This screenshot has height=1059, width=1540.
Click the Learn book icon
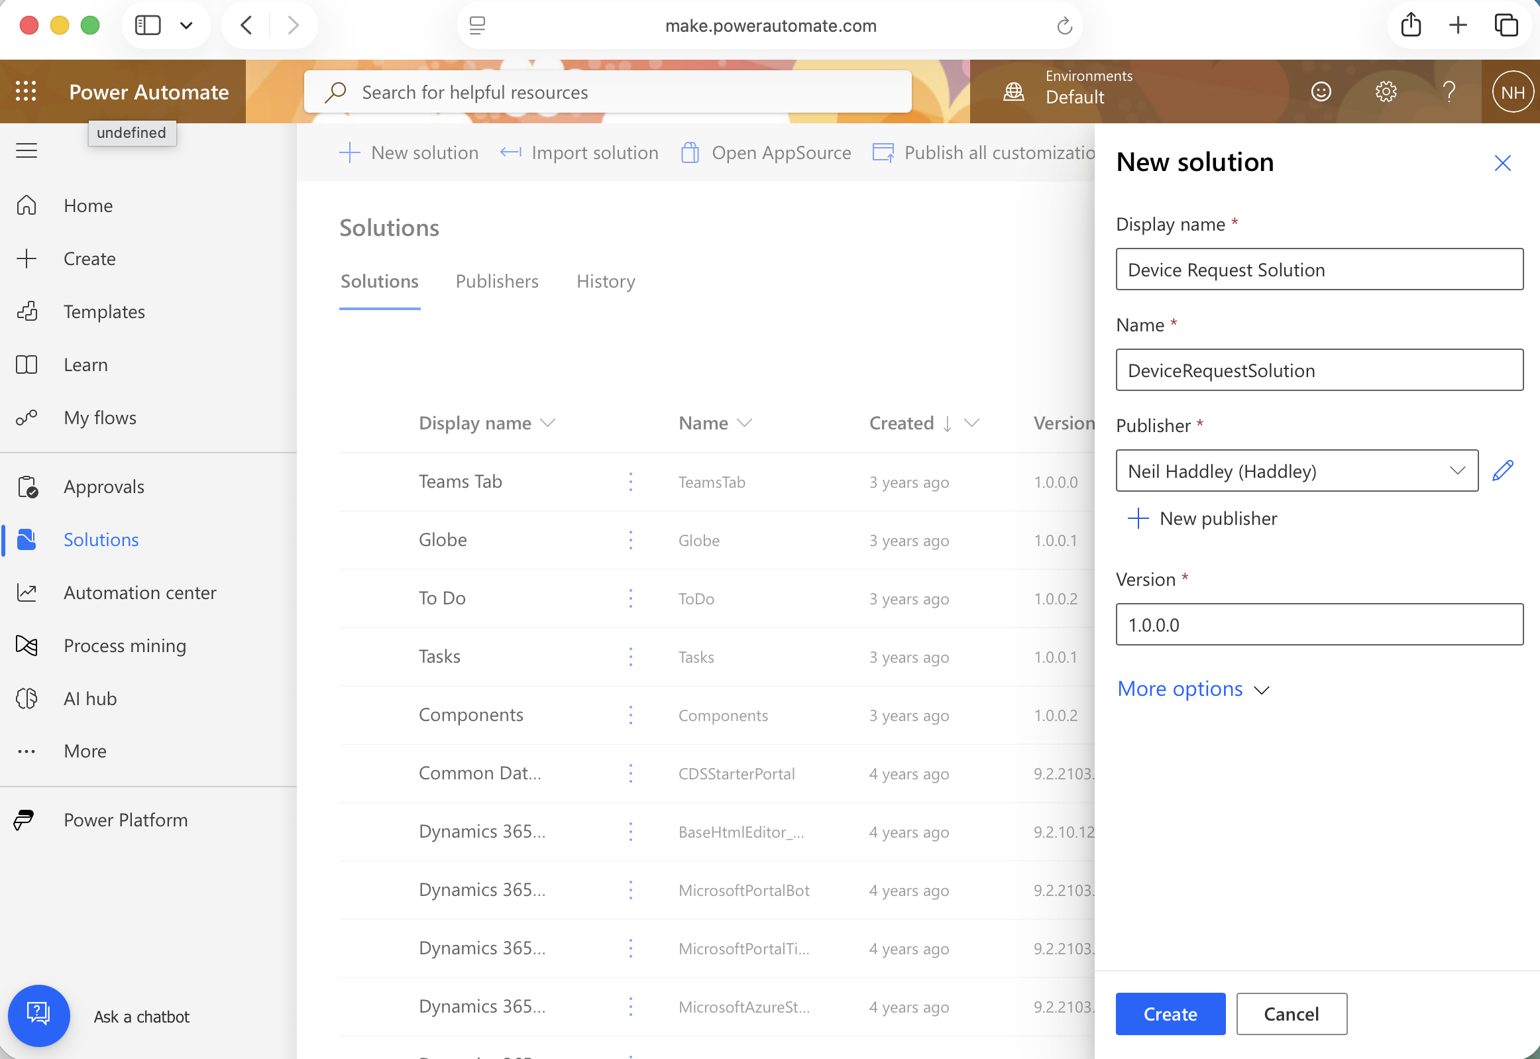[27, 365]
